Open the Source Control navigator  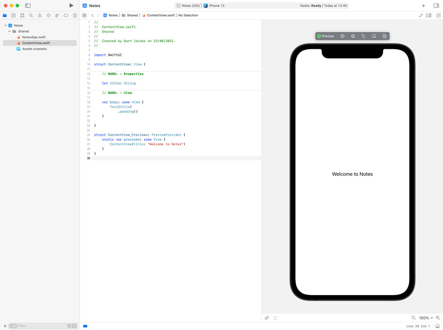pos(13,15)
